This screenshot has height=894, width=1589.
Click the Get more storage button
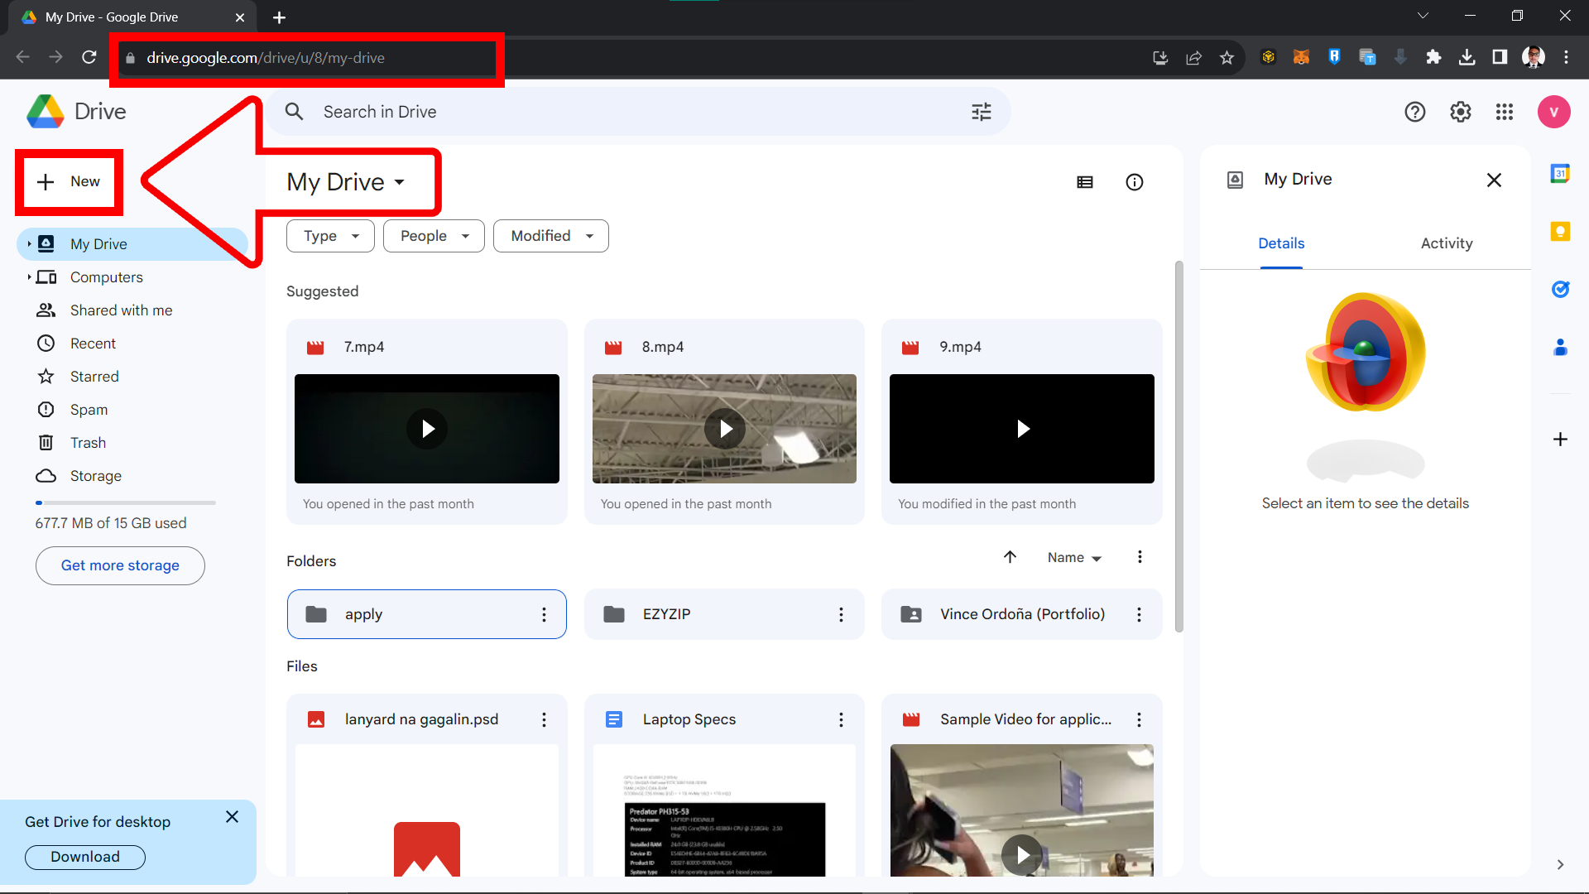pyautogui.click(x=120, y=565)
